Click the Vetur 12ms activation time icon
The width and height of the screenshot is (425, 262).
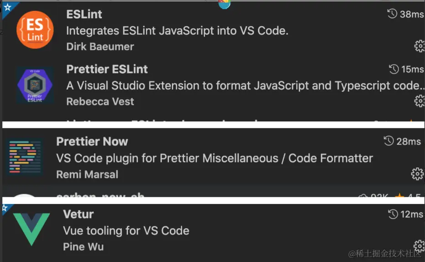pos(392,214)
